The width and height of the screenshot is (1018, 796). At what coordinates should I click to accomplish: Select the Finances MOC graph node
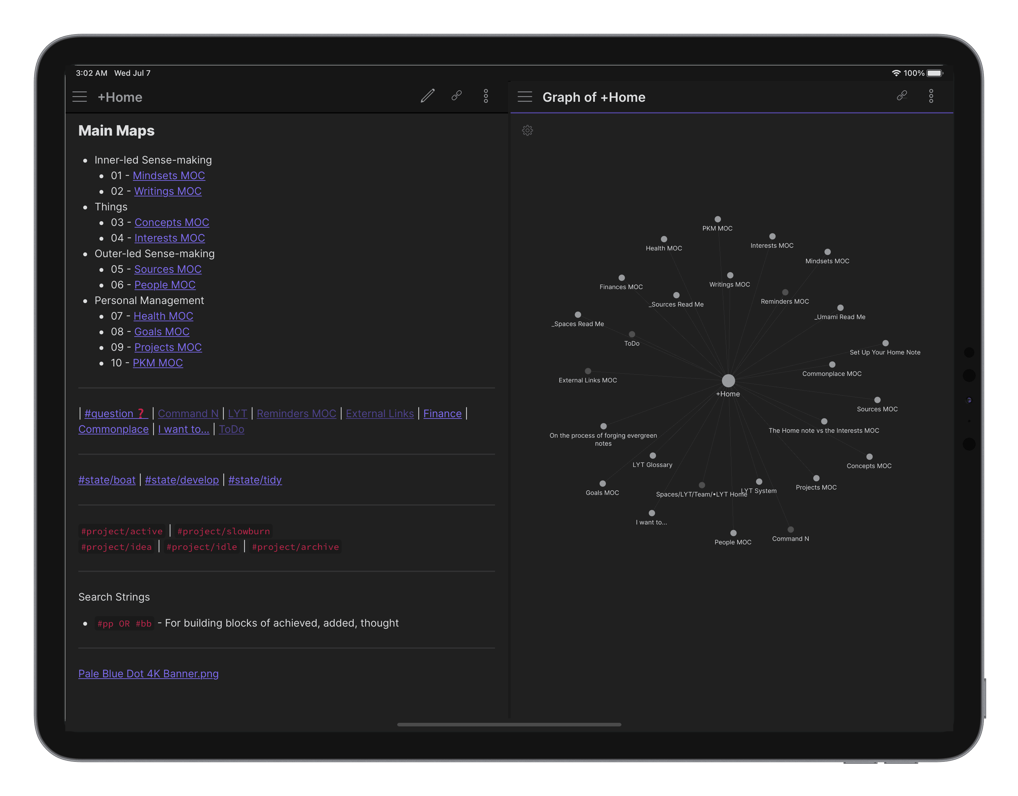[x=621, y=278]
